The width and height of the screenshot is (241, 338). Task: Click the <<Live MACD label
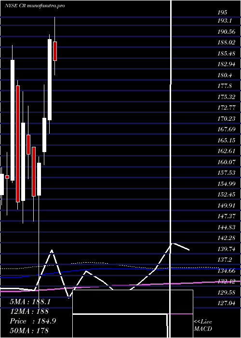(203, 325)
